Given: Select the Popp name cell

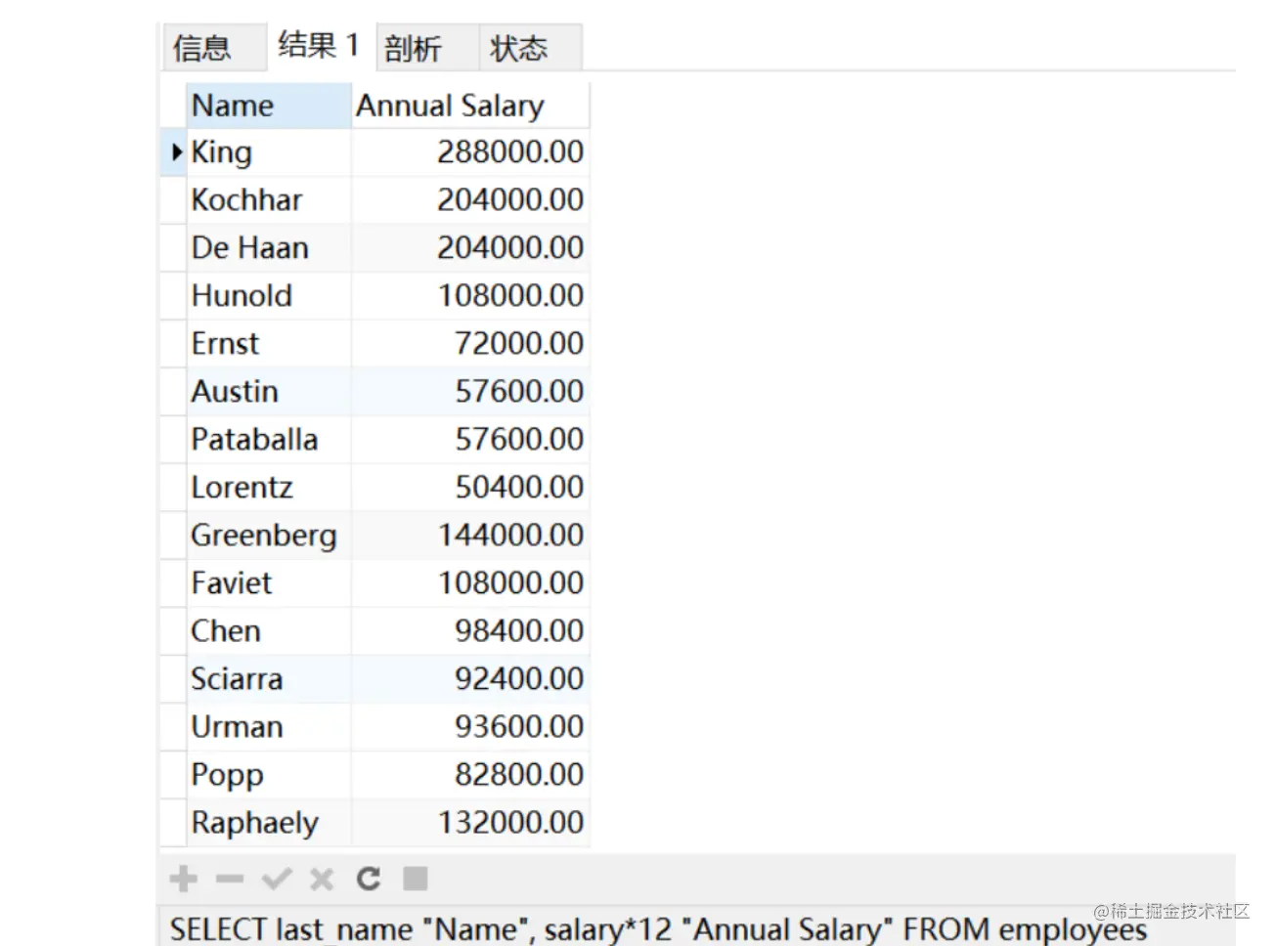Looking at the screenshot, I should point(269,775).
